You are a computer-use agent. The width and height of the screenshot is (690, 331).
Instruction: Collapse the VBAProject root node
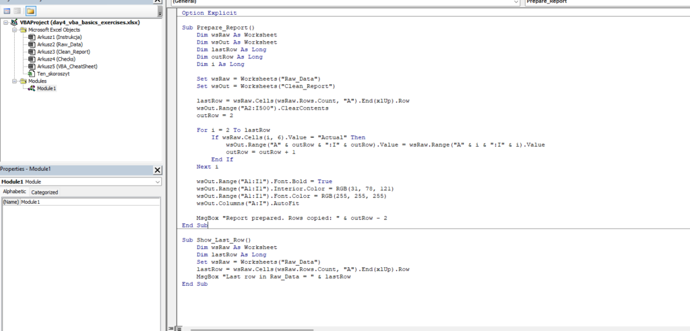pos(5,22)
